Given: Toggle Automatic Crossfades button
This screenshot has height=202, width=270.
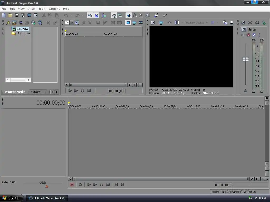Looking at the screenshot, I should (x=97, y=15).
